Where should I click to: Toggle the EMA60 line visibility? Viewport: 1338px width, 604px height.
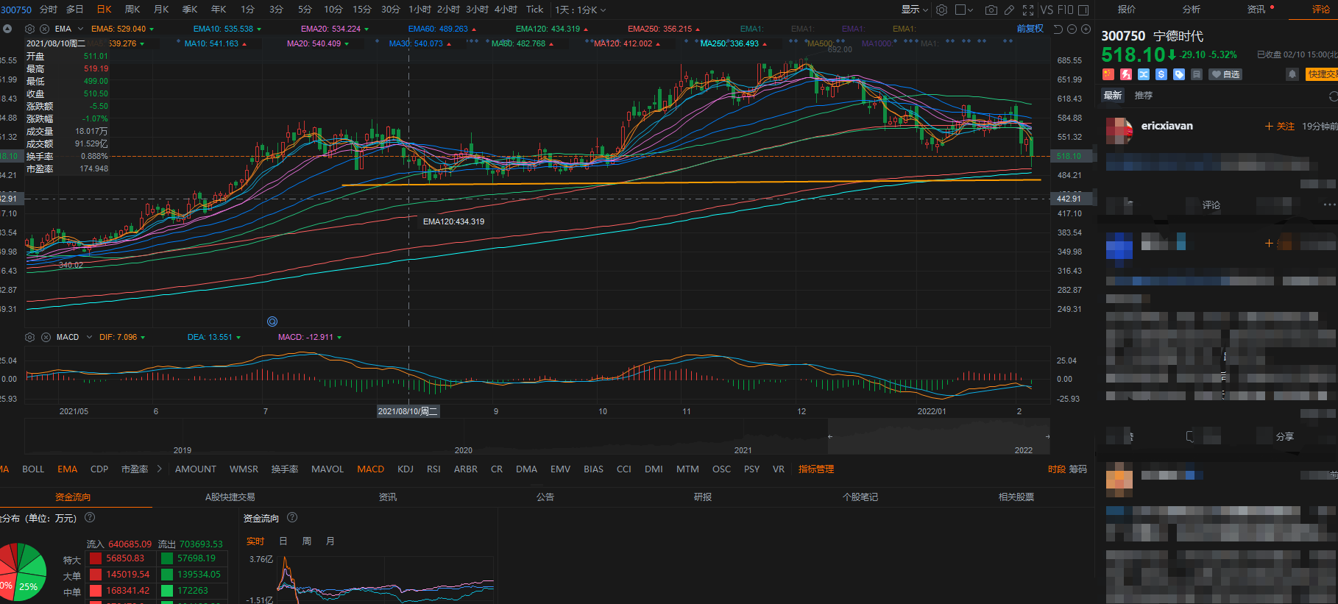click(442, 29)
